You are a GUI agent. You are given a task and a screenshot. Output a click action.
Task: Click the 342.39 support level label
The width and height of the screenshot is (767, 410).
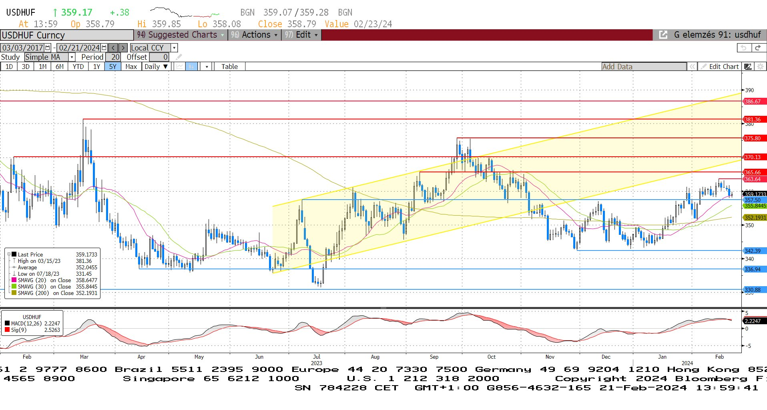(x=755, y=251)
